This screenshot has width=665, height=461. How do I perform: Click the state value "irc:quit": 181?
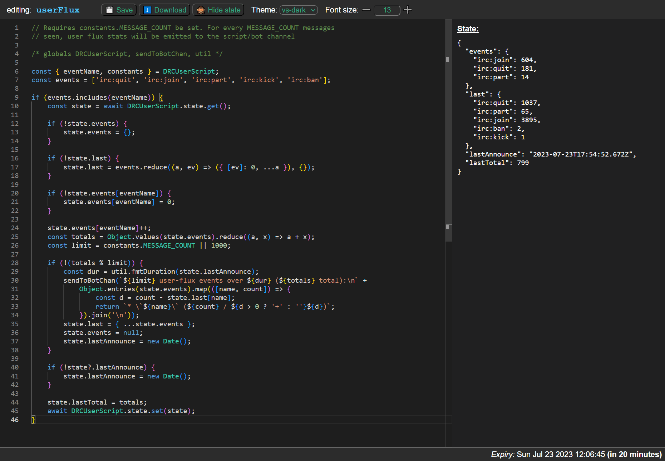coord(505,69)
